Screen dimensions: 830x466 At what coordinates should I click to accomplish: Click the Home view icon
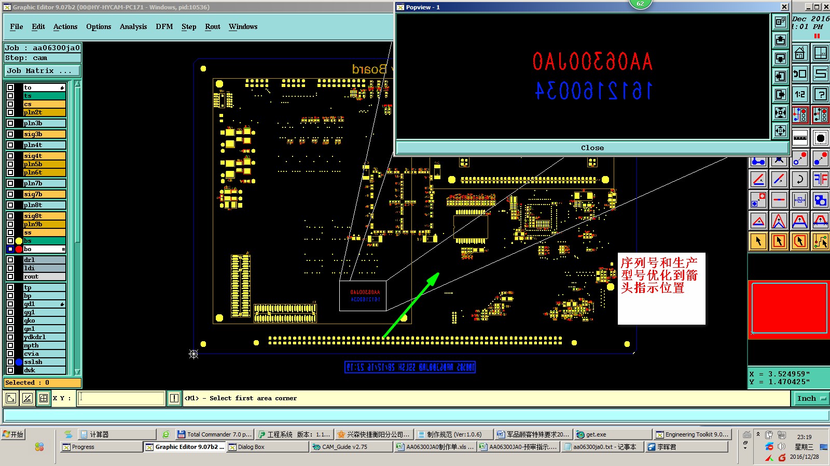coord(800,53)
